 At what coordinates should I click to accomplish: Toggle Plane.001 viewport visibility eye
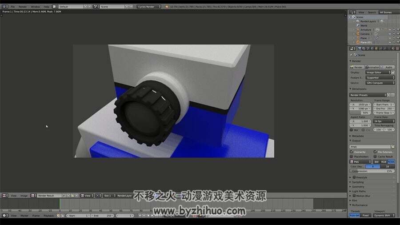[x=390, y=42]
